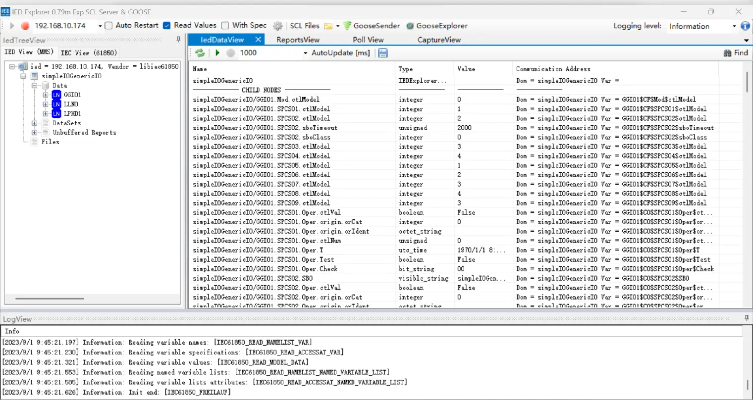The height and width of the screenshot is (400, 753).
Task: Open the IP address dropdown
Action: coord(100,26)
